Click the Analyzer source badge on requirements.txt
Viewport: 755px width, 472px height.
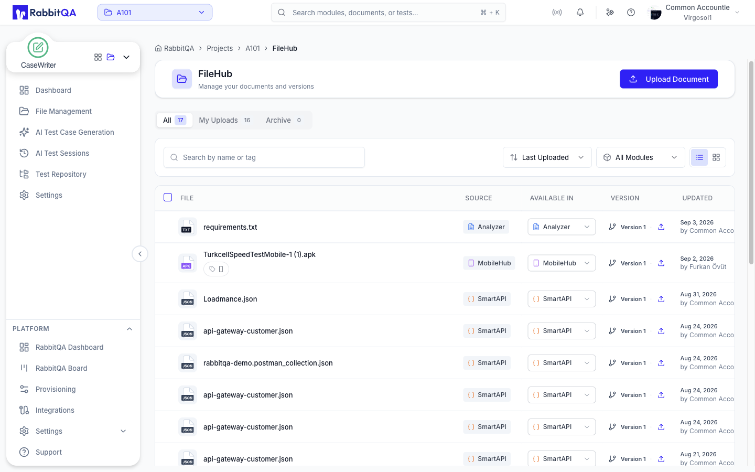pos(486,227)
